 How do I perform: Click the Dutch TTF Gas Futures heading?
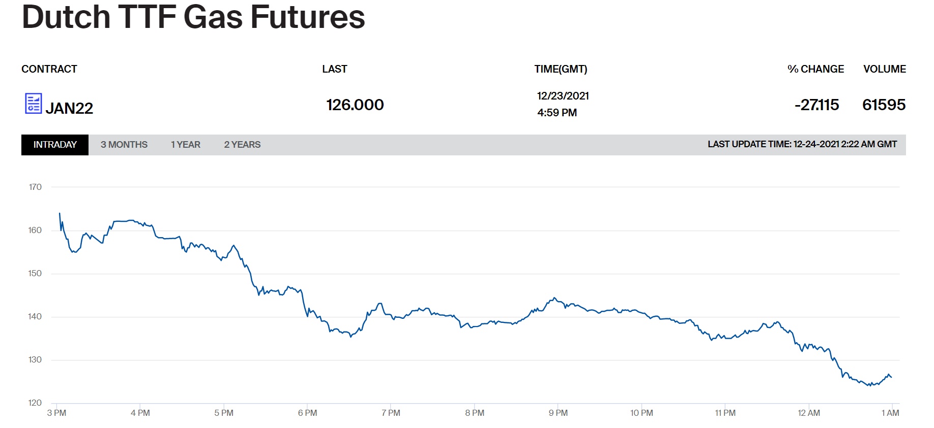pos(193,17)
